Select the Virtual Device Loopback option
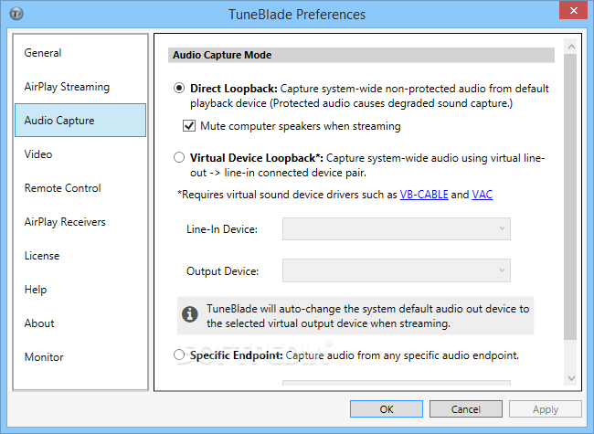 point(179,157)
